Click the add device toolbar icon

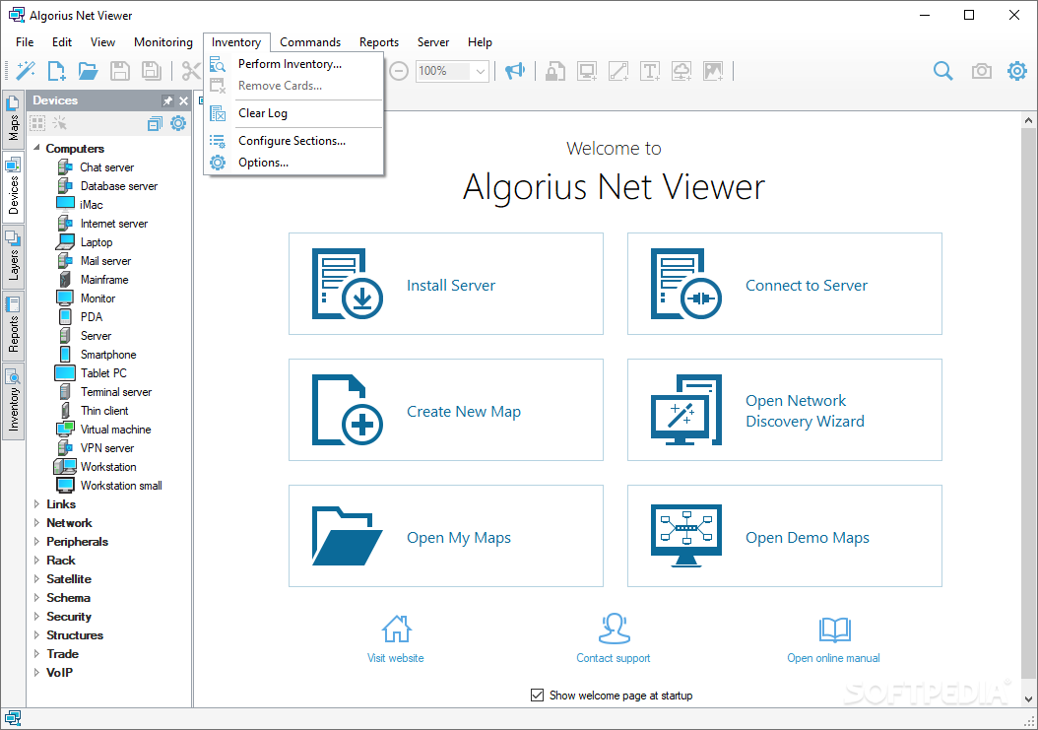click(x=587, y=71)
